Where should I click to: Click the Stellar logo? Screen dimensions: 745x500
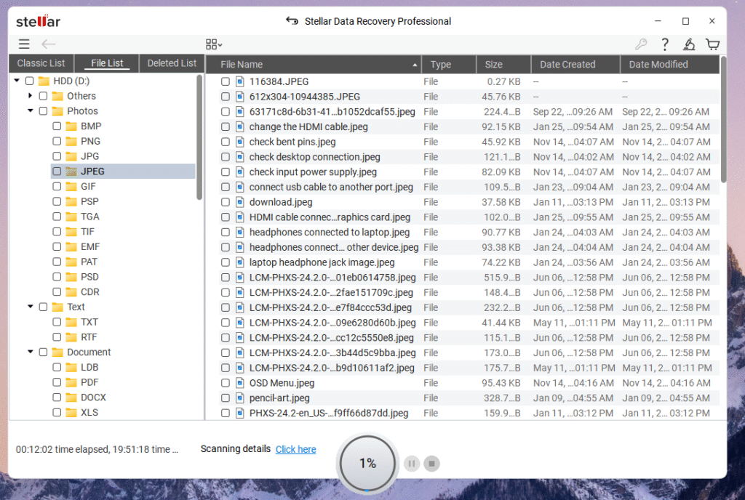pyautogui.click(x=37, y=21)
